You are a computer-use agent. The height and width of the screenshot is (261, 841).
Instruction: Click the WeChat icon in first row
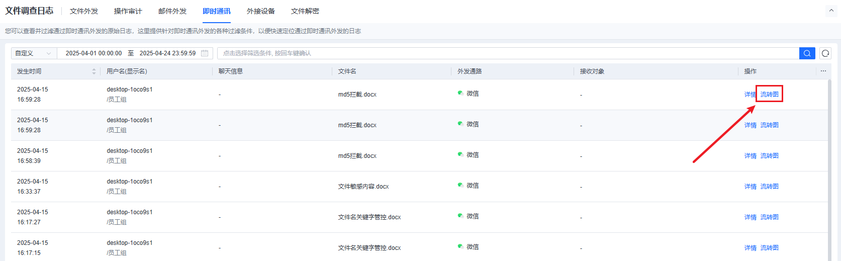(460, 93)
